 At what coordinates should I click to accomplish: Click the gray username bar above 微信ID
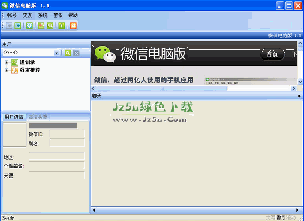coord(53,125)
